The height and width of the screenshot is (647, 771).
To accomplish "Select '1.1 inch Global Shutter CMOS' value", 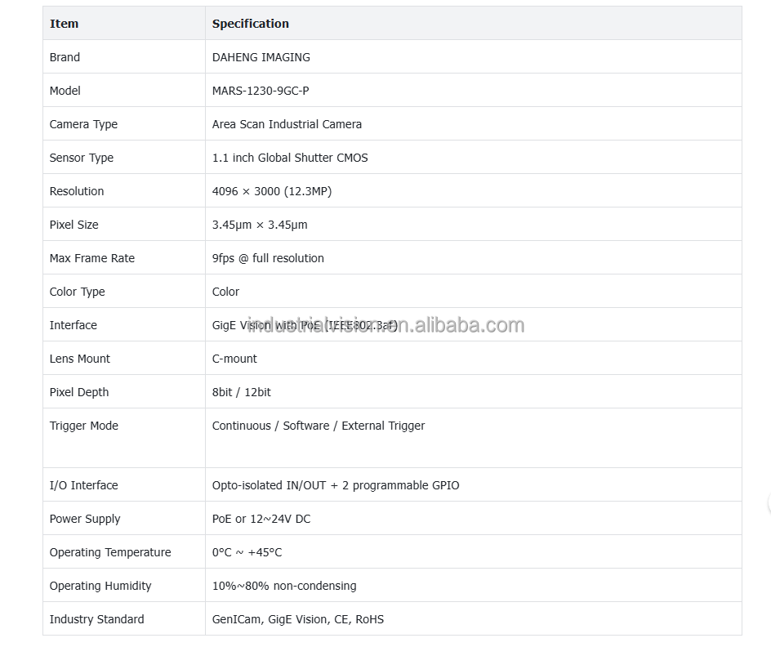I will (x=290, y=158).
